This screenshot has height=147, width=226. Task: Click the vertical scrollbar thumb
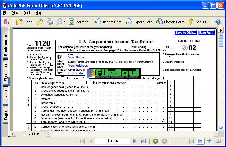click(221, 42)
